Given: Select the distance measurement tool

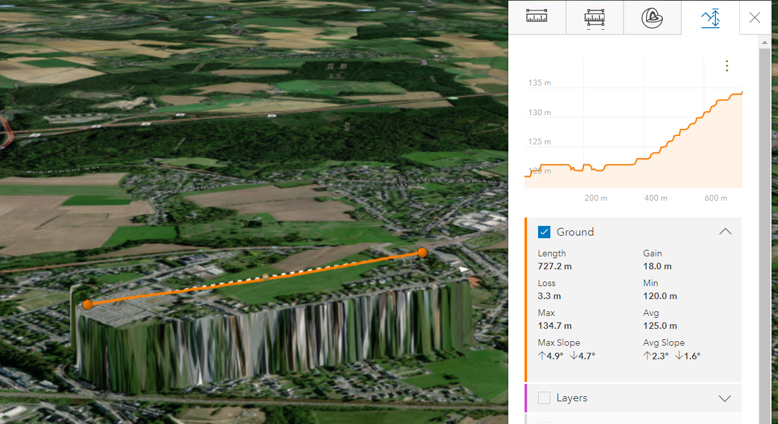Looking at the screenshot, I should pyautogui.click(x=537, y=17).
